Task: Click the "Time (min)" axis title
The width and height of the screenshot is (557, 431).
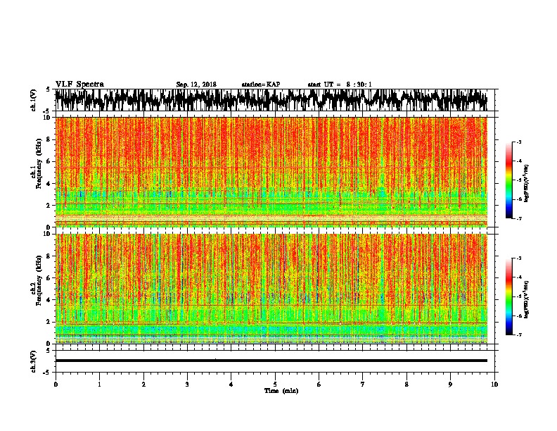Action: (281, 391)
